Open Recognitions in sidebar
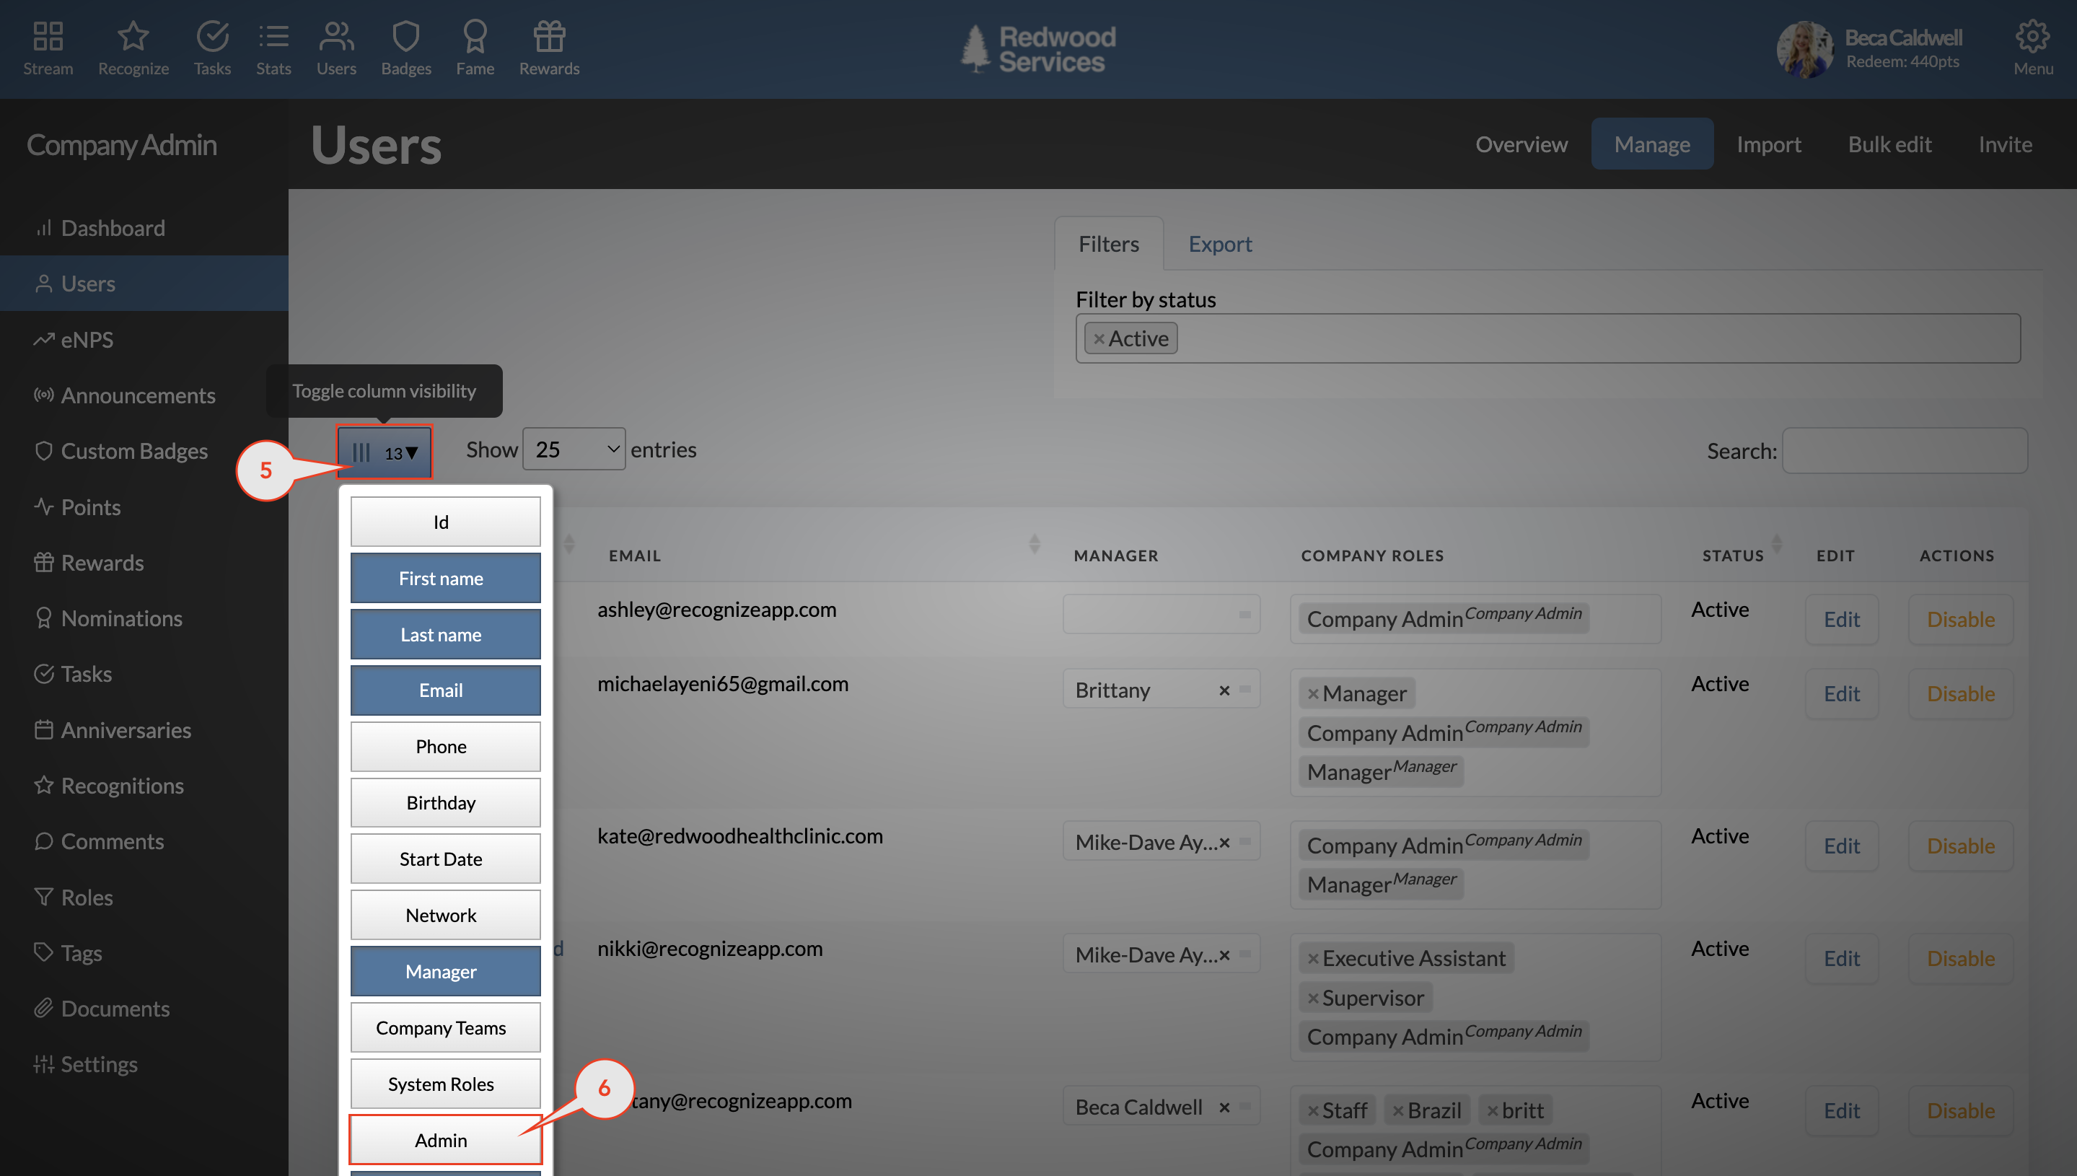This screenshot has height=1176, width=2077. coord(144,786)
